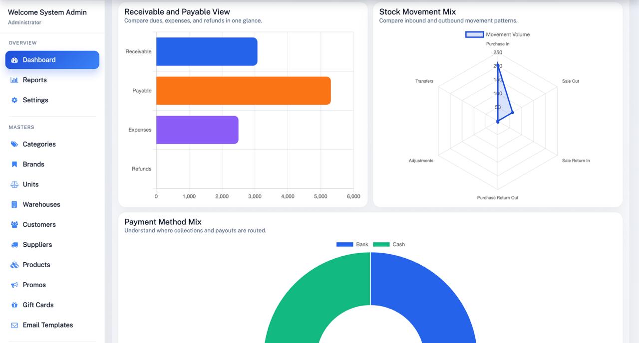Viewport: 639px width, 343px height.
Task: Select the Promos megaphone icon
Action: click(x=14, y=285)
